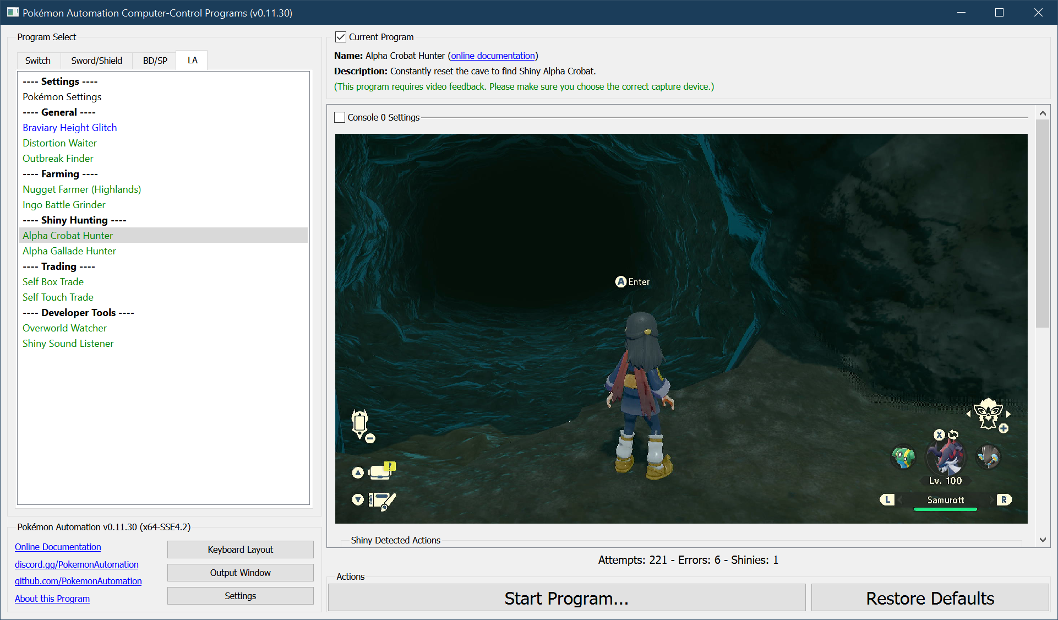The width and height of the screenshot is (1058, 620).
Task: Click the Arc Phone mask icon
Action: (988, 413)
